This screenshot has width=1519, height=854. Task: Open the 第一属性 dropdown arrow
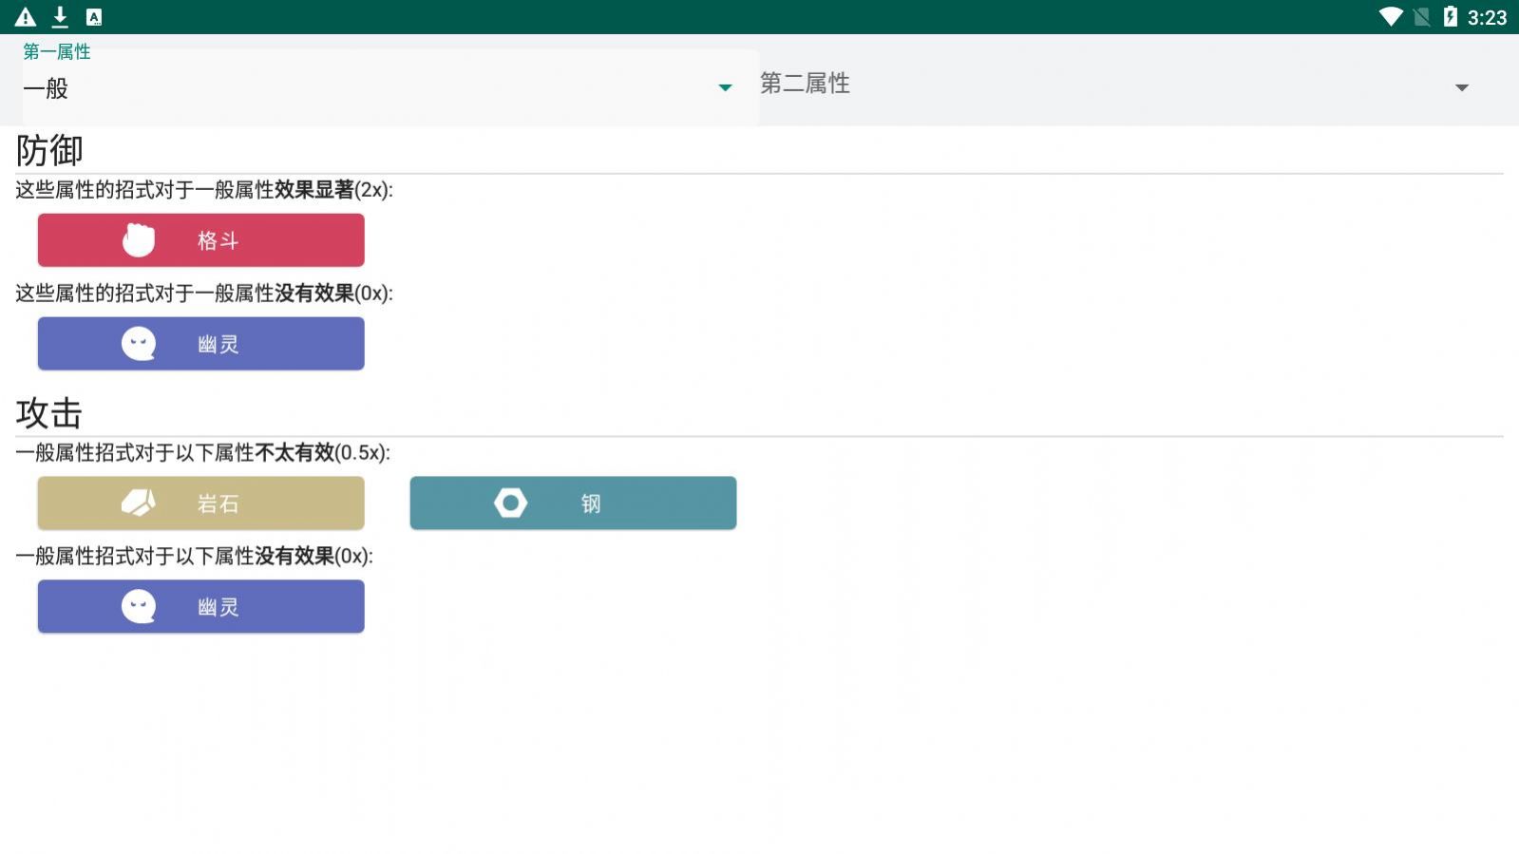[725, 87]
